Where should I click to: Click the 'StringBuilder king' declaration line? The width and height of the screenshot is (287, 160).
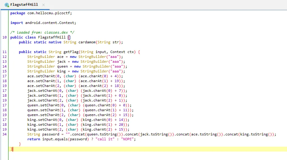76,71
